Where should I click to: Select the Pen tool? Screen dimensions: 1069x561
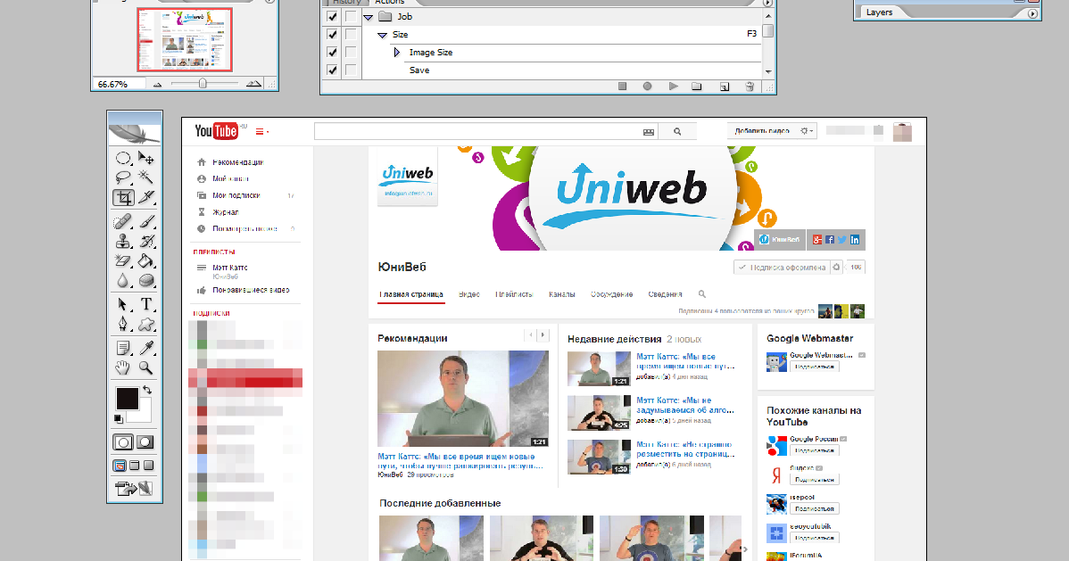(x=123, y=324)
